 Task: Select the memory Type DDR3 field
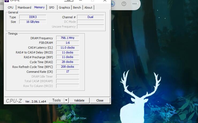[33, 17]
